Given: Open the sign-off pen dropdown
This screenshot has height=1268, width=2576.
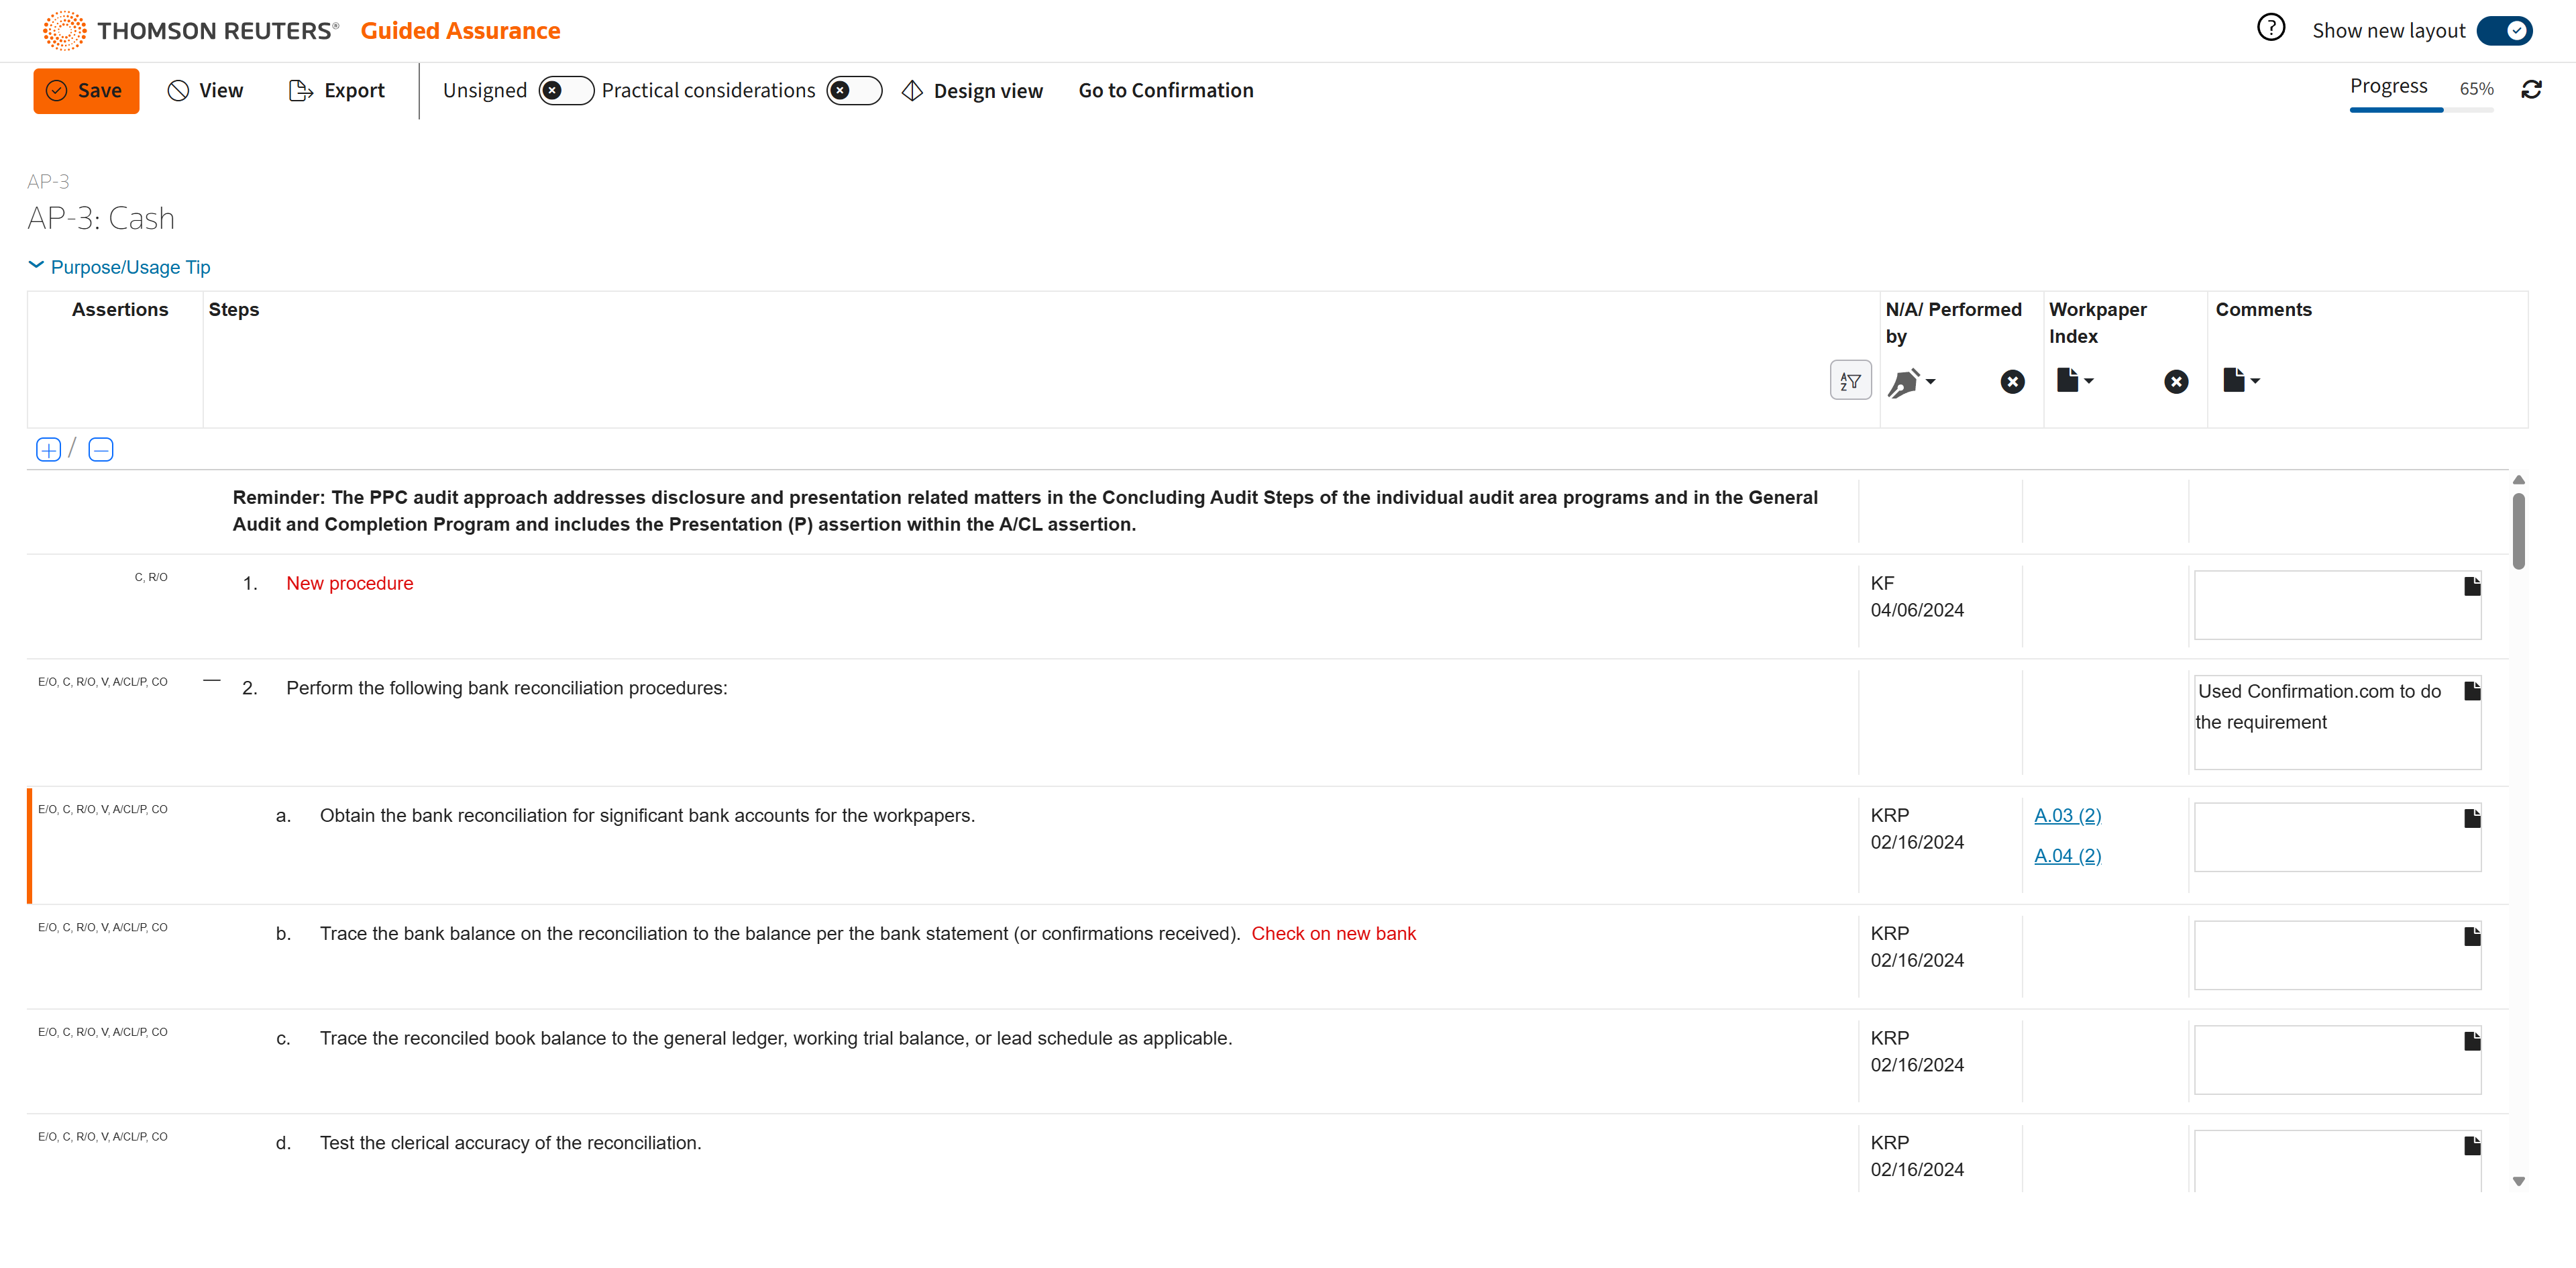Looking at the screenshot, I should [1911, 382].
